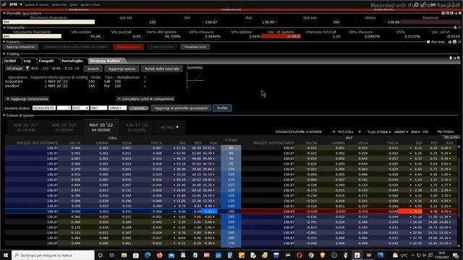Close the Statistiche panel with its X icon

(x=459, y=27)
